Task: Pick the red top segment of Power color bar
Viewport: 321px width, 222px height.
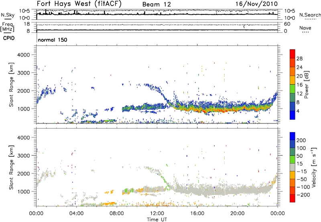Action: [293, 54]
